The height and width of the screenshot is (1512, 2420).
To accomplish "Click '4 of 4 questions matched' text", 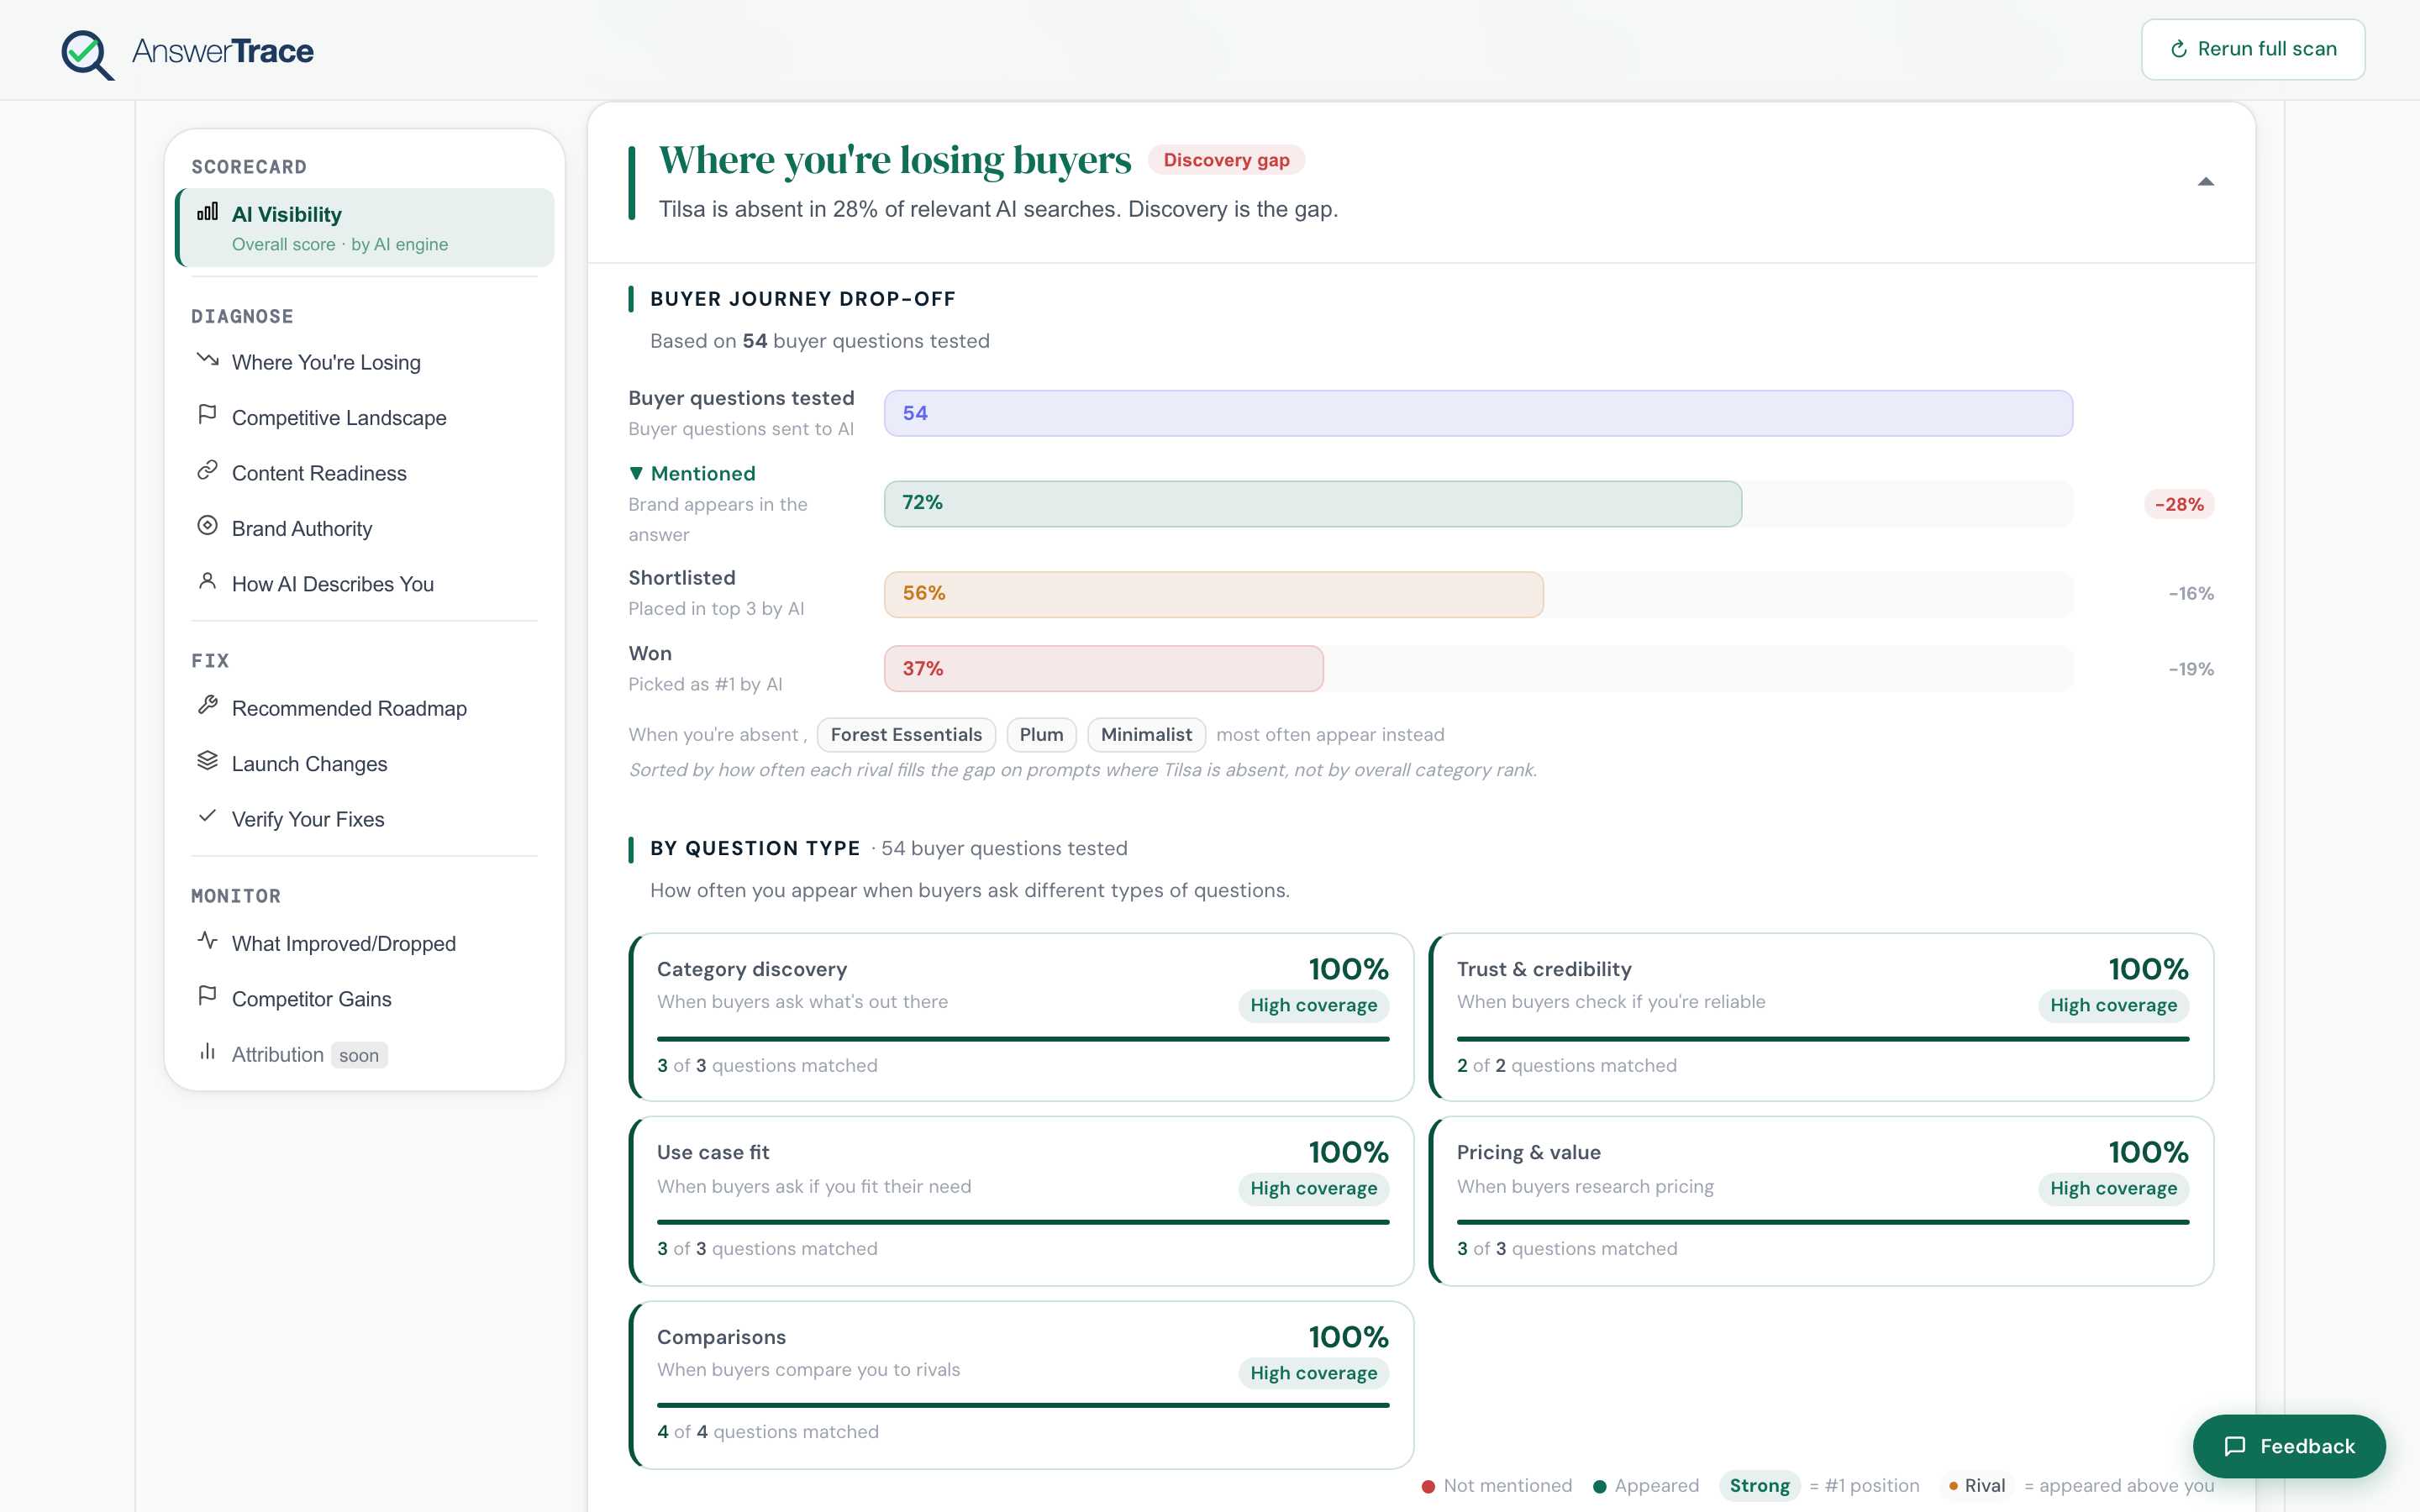I will tap(768, 1431).
